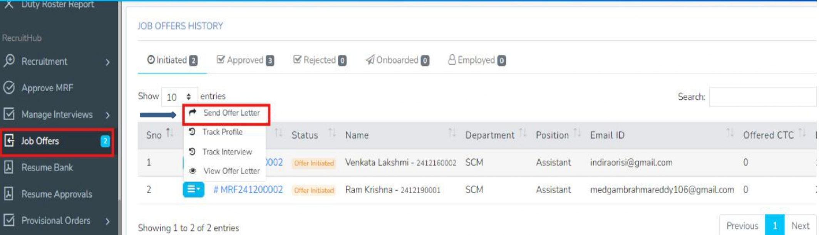This screenshot has width=819, height=235.
Task: Sort table by Sno column
Action: (159, 135)
